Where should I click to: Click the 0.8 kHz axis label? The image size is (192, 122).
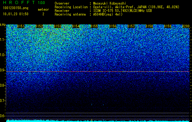(x=2, y=85)
